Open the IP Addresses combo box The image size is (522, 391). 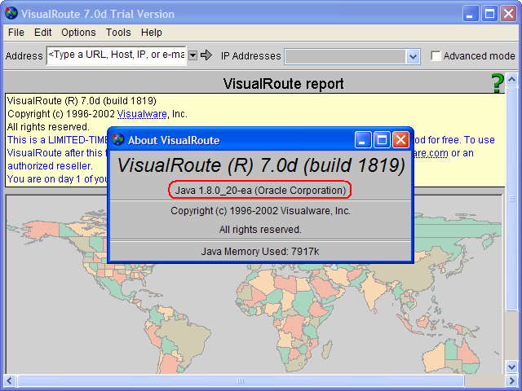[x=352, y=56]
